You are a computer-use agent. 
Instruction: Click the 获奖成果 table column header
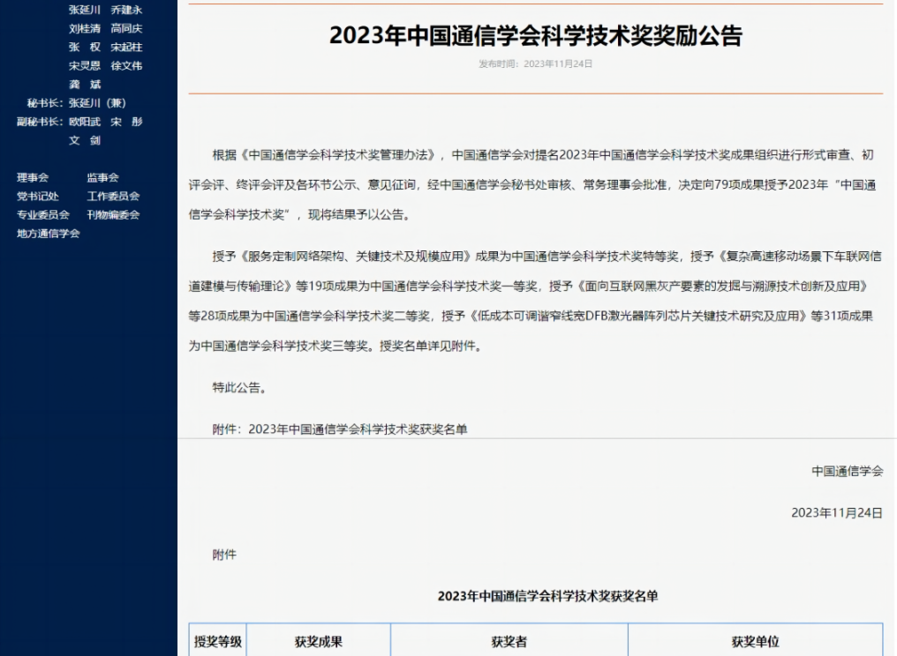coord(318,642)
